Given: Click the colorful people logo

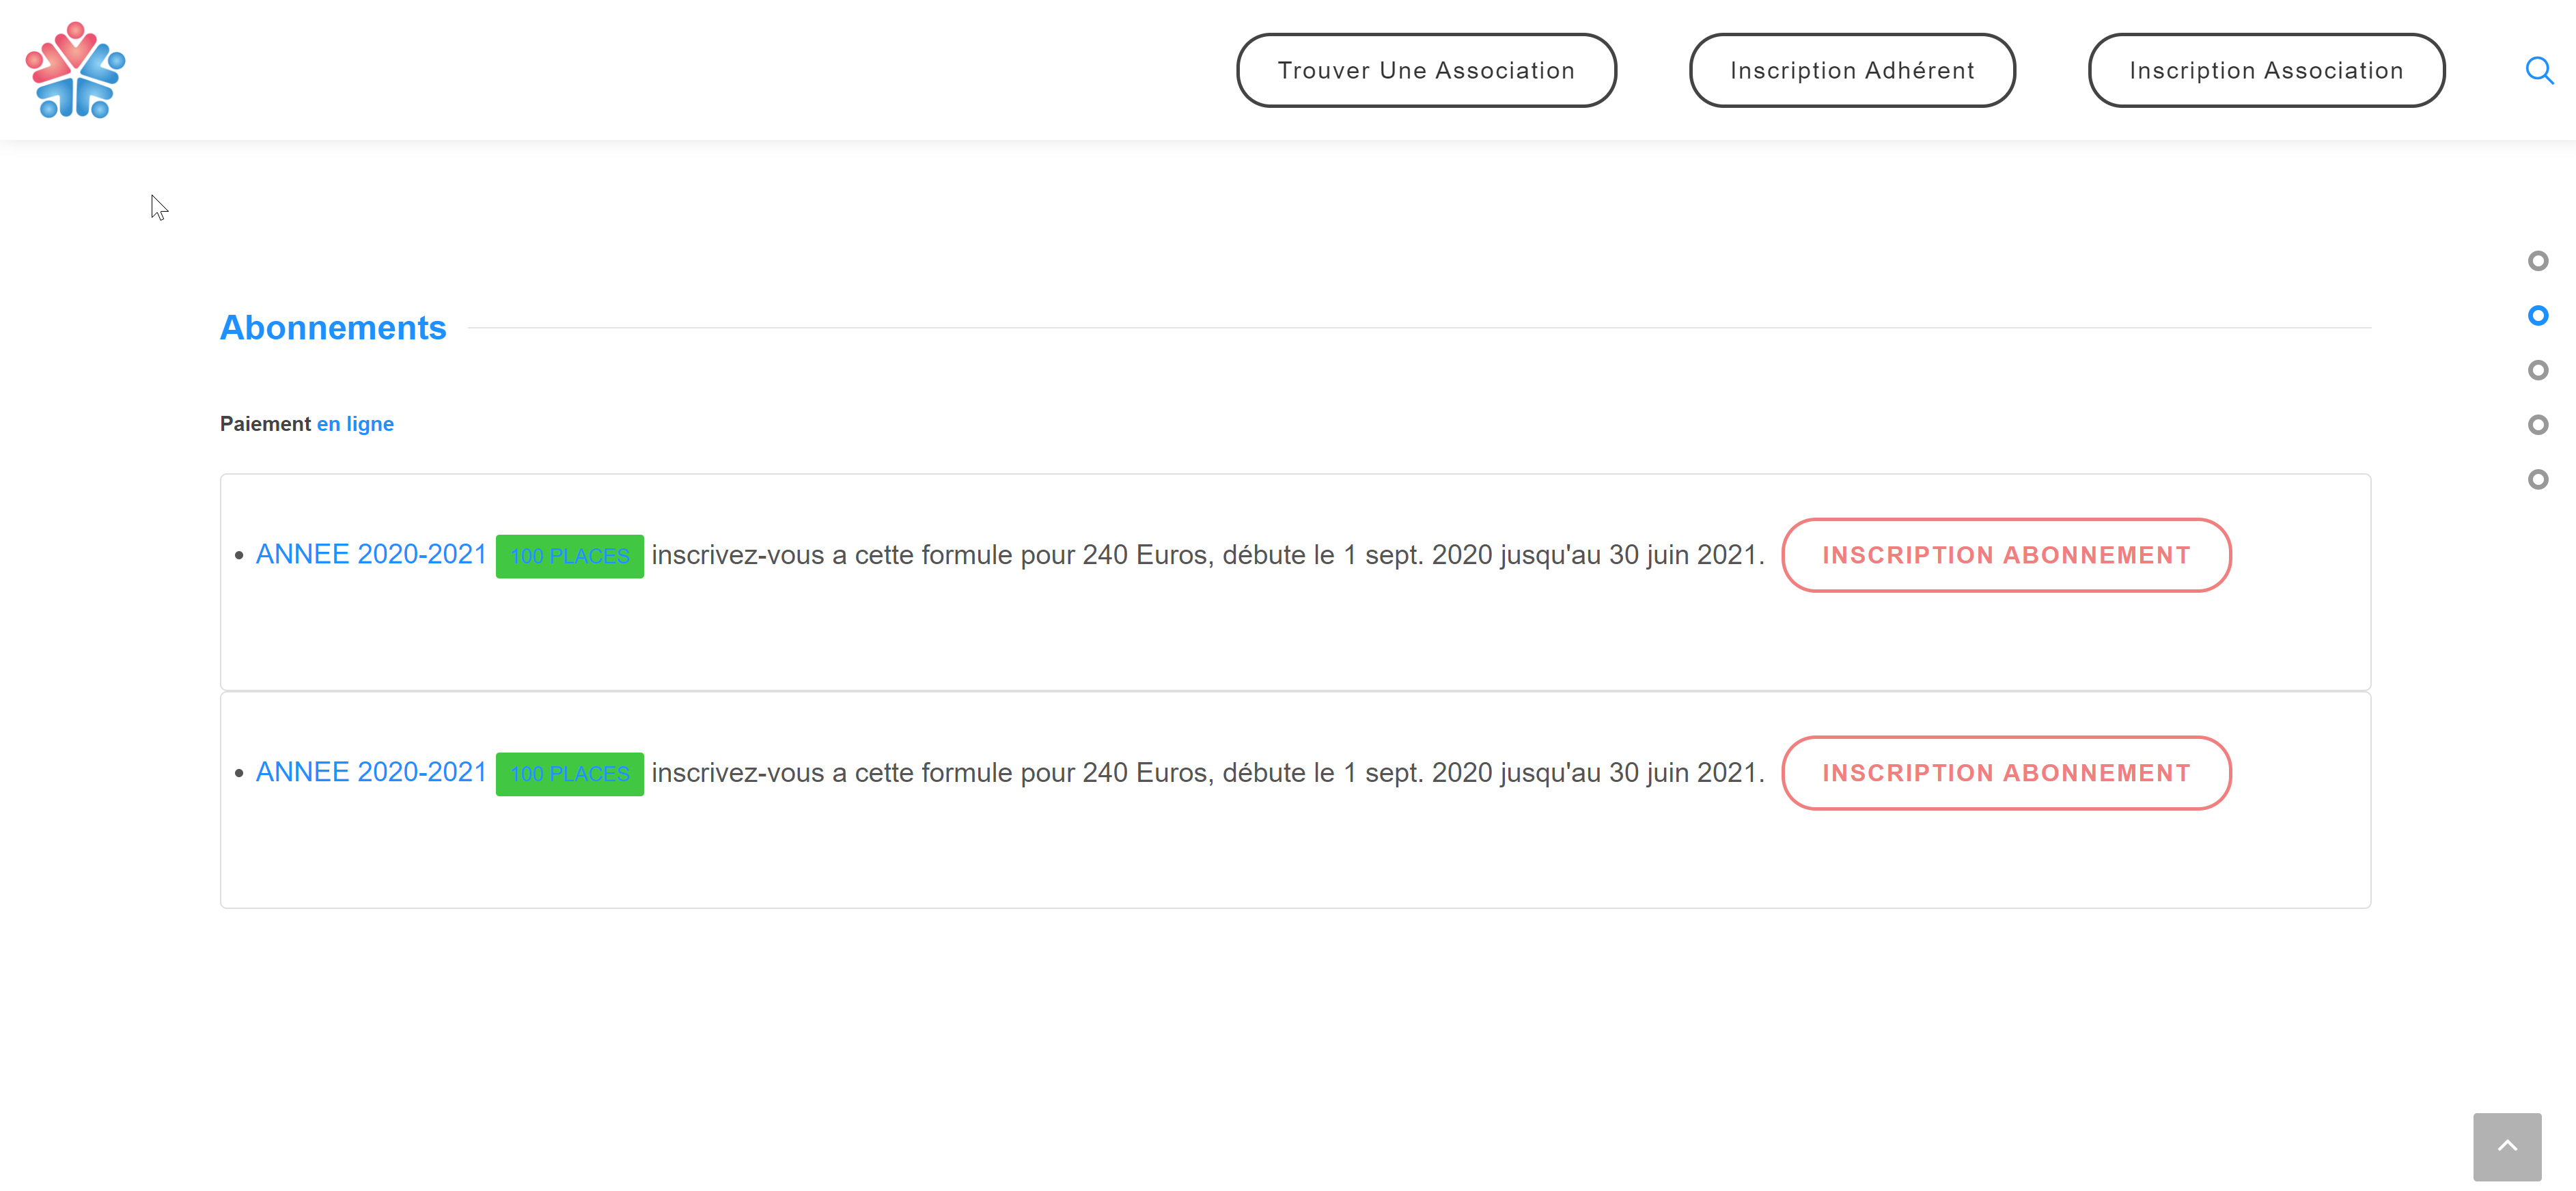Looking at the screenshot, I should [75, 70].
